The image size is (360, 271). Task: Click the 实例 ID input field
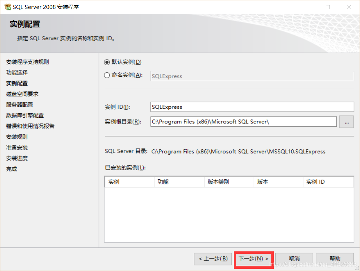(x=252, y=107)
